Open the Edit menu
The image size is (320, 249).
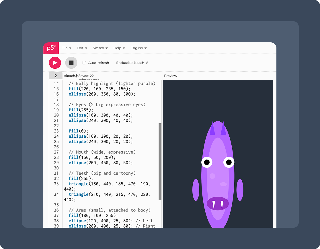pyautogui.click(x=82, y=48)
